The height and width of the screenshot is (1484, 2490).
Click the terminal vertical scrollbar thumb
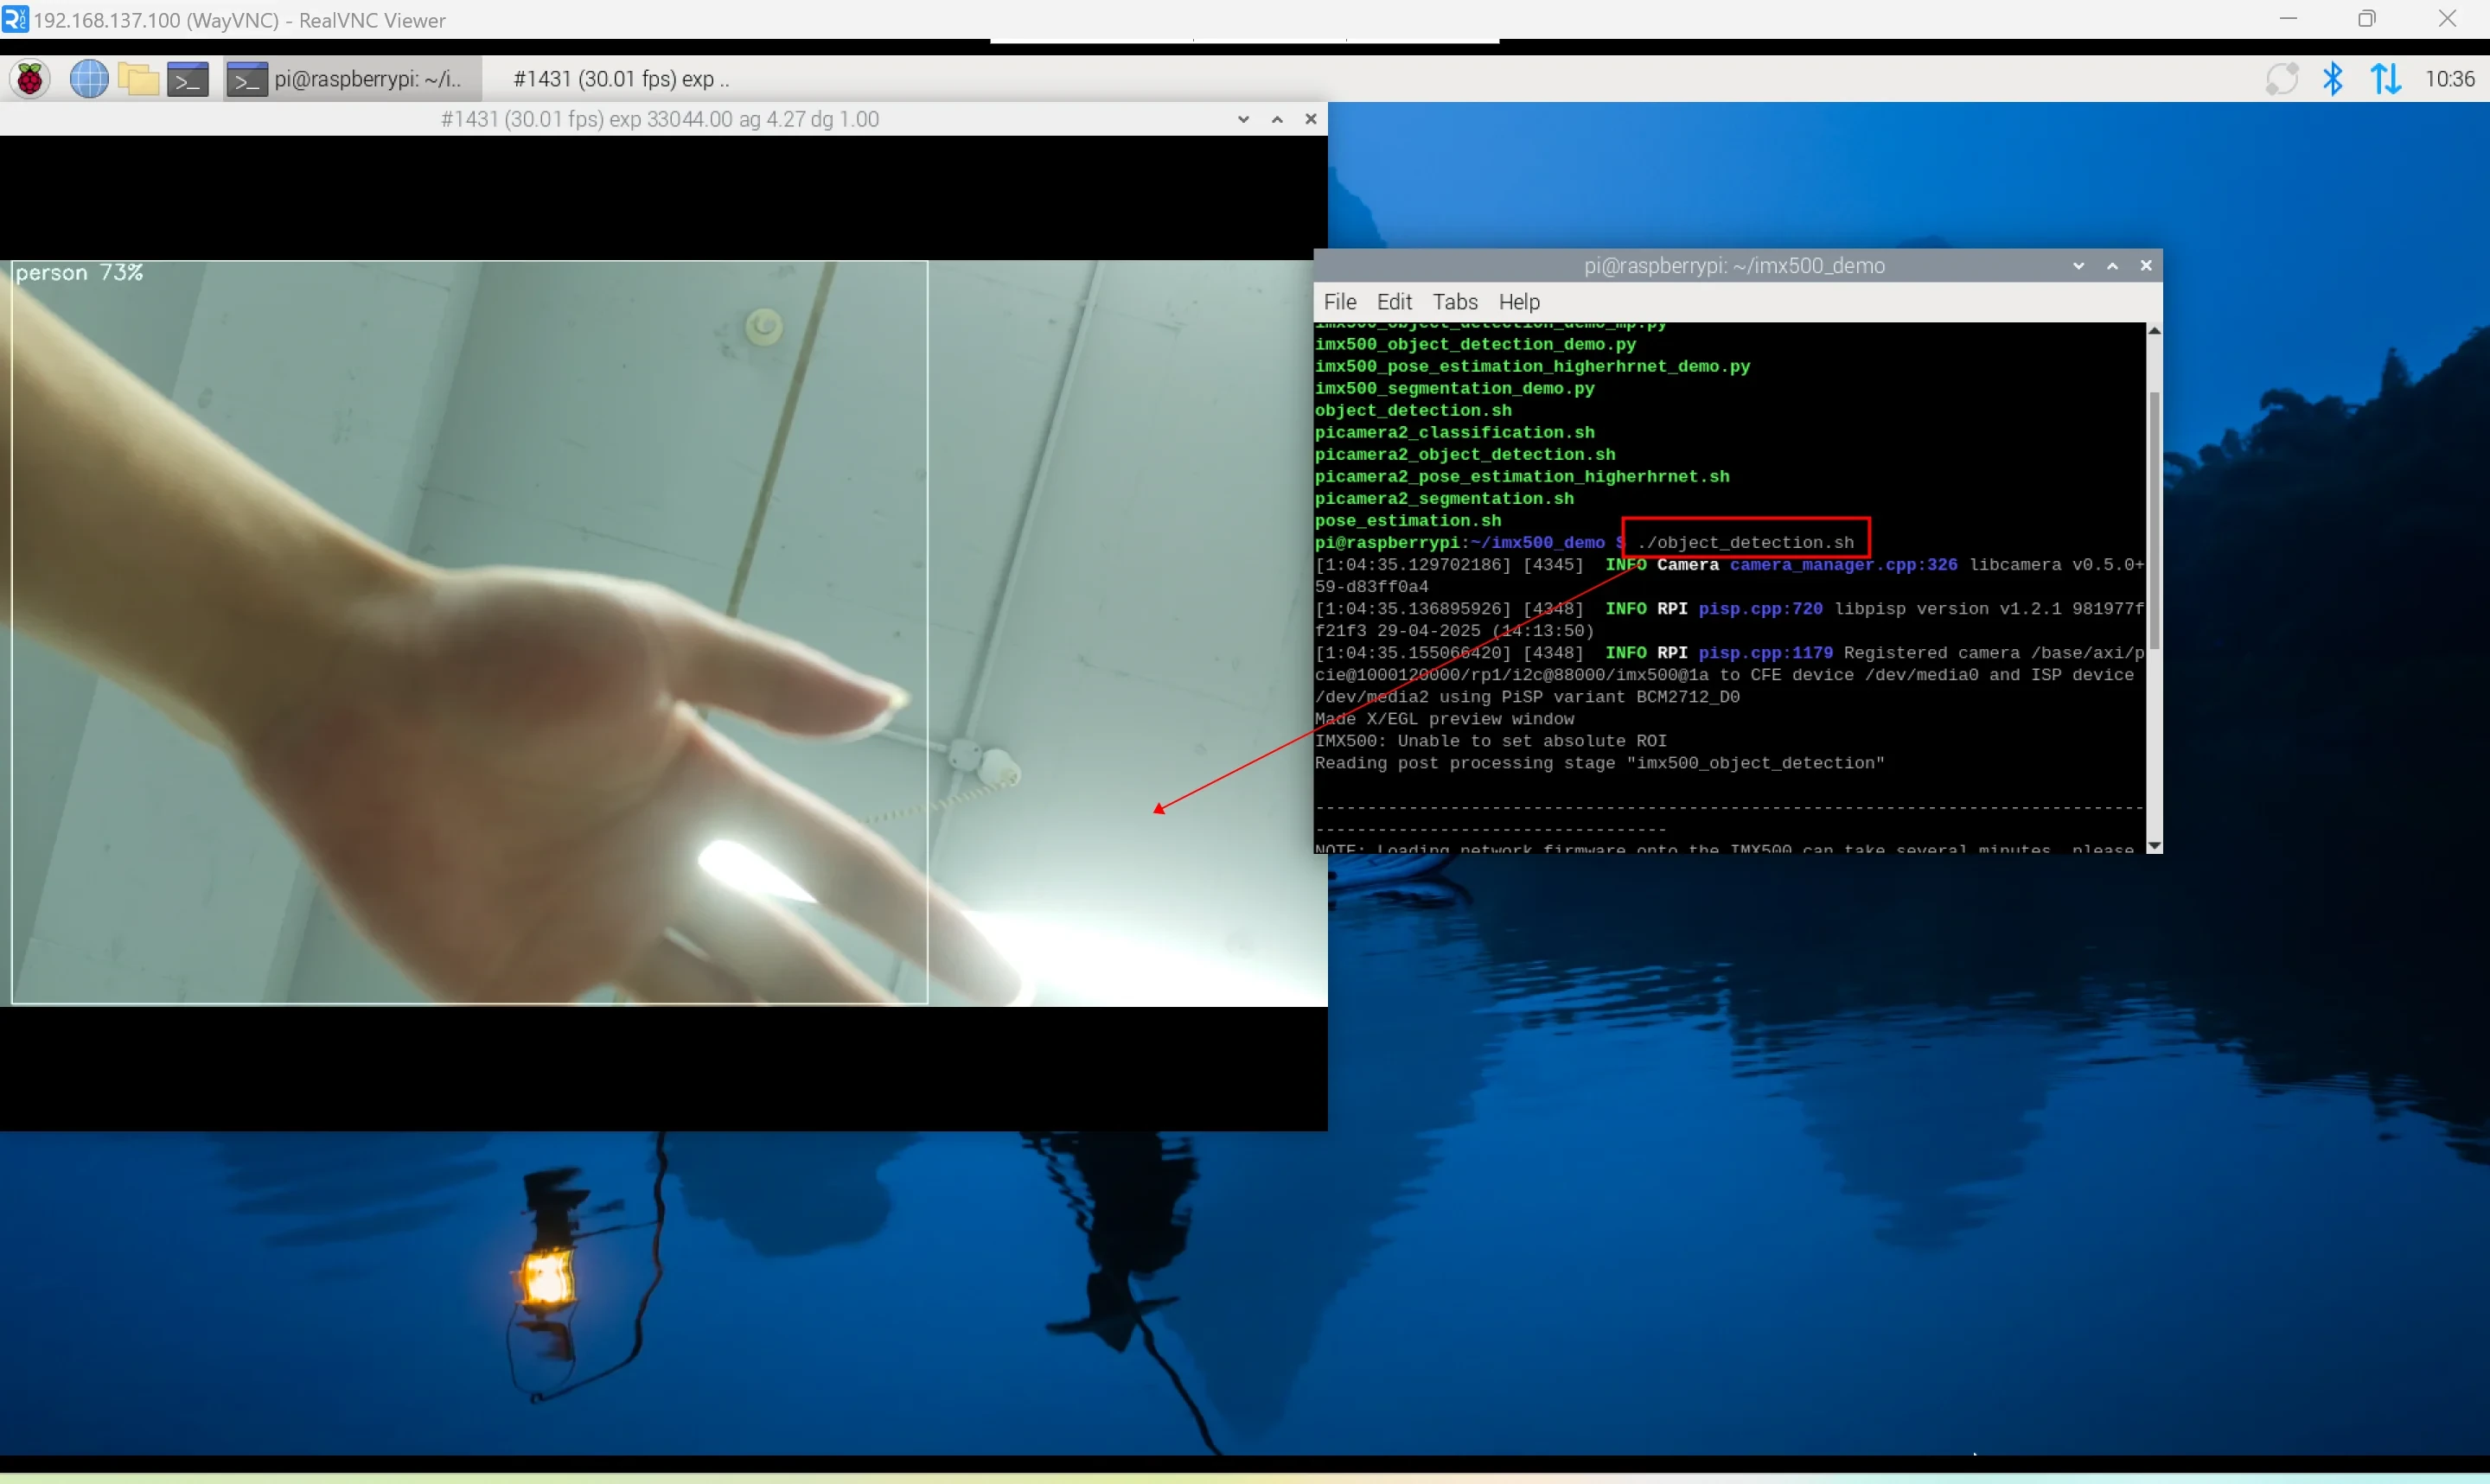point(2154,520)
